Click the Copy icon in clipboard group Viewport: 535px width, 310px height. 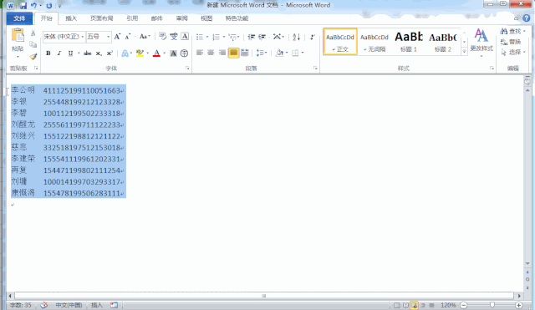[x=33, y=44]
